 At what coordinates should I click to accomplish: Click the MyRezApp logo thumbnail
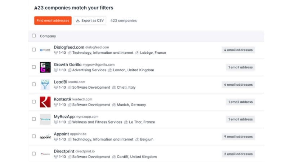pos(45,119)
